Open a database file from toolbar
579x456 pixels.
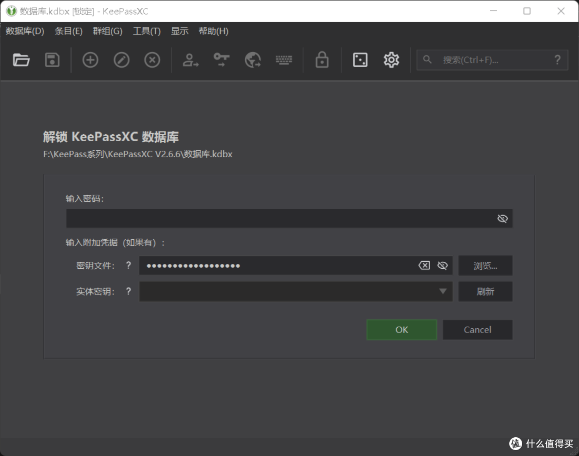20,60
